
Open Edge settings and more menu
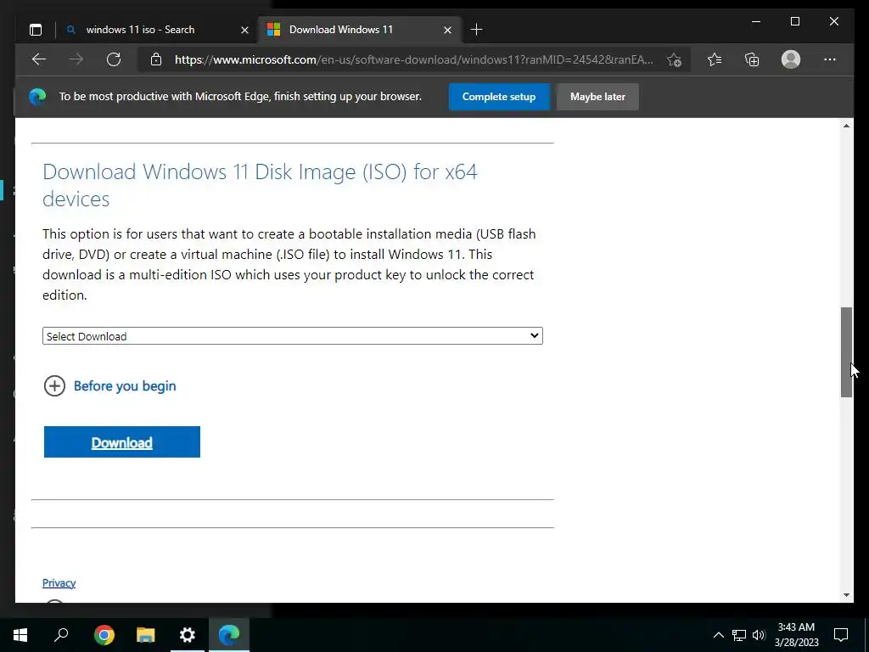tap(830, 59)
